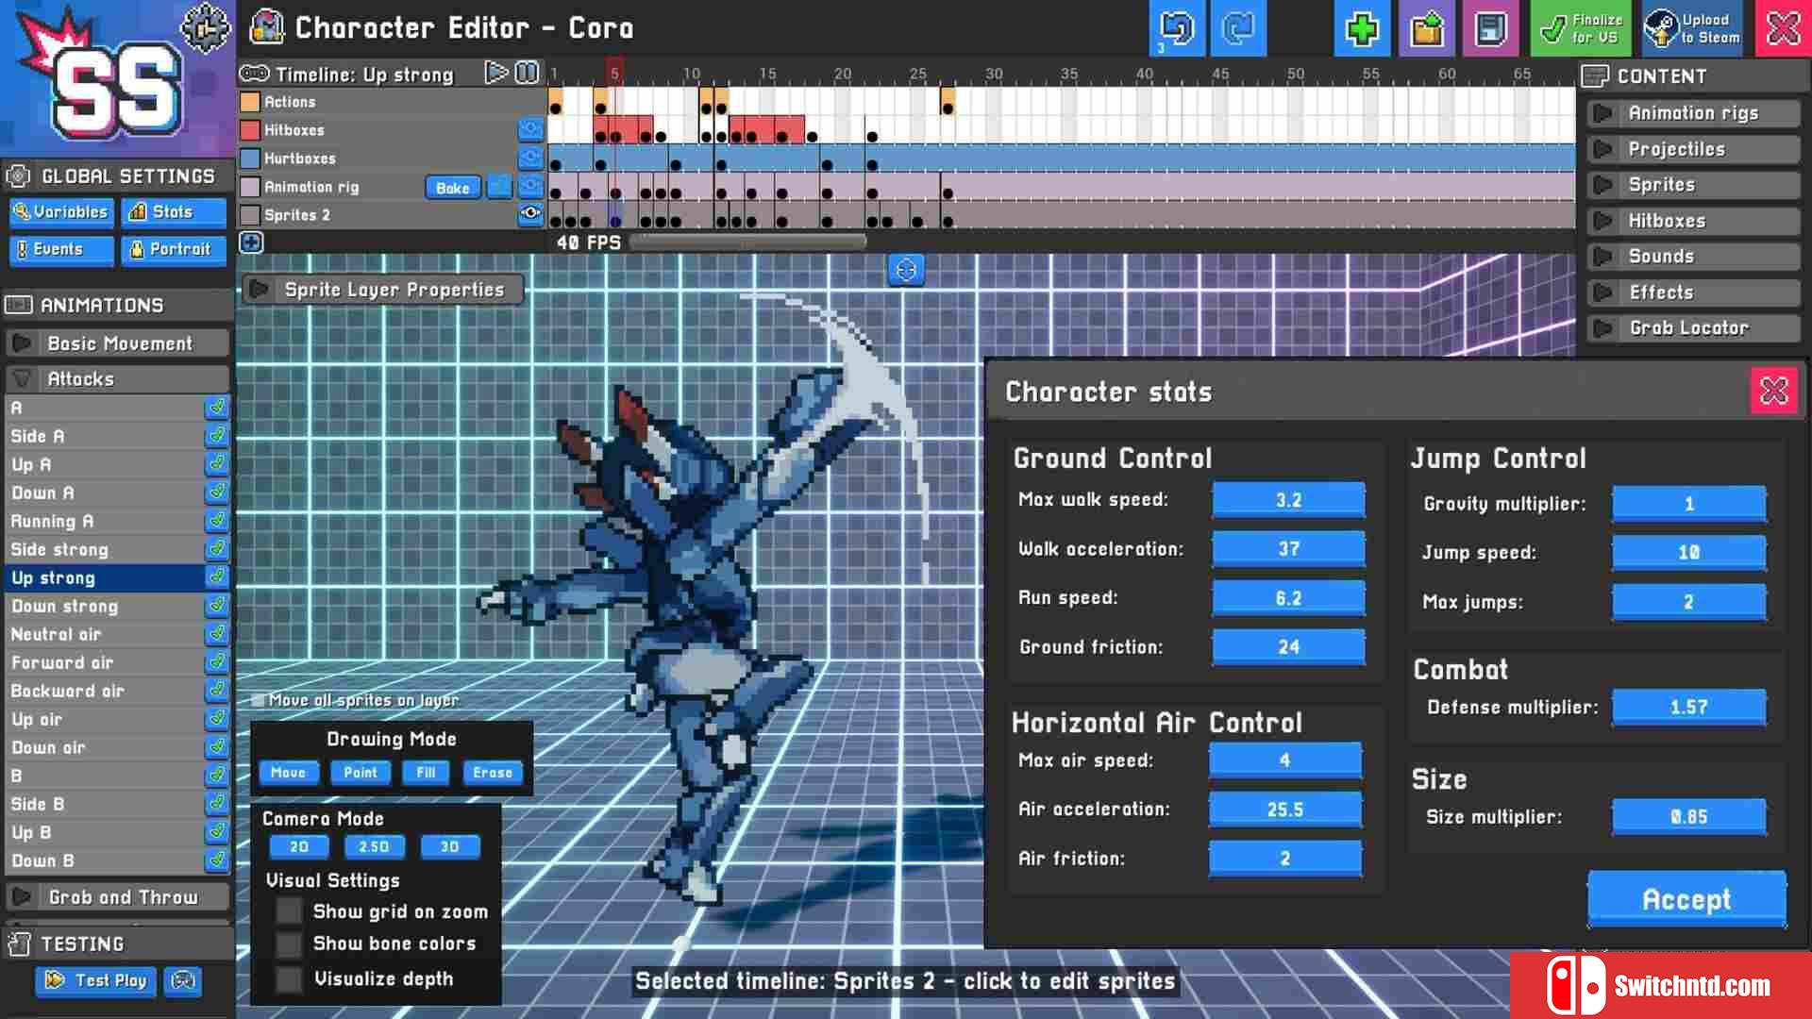Screen dimensions: 1812x1019
Task: Click the gear icon beside the SS logo
Action: [x=206, y=27]
